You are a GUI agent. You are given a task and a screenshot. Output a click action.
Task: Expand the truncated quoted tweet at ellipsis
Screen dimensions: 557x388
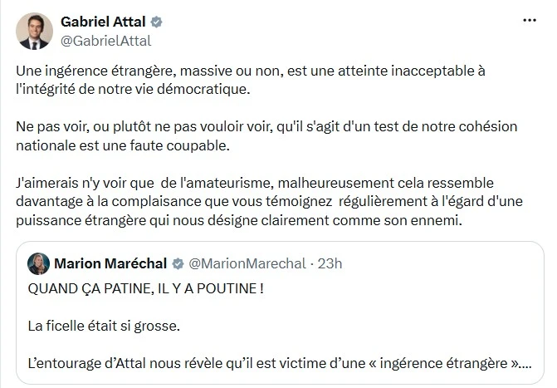pyautogui.click(x=526, y=363)
